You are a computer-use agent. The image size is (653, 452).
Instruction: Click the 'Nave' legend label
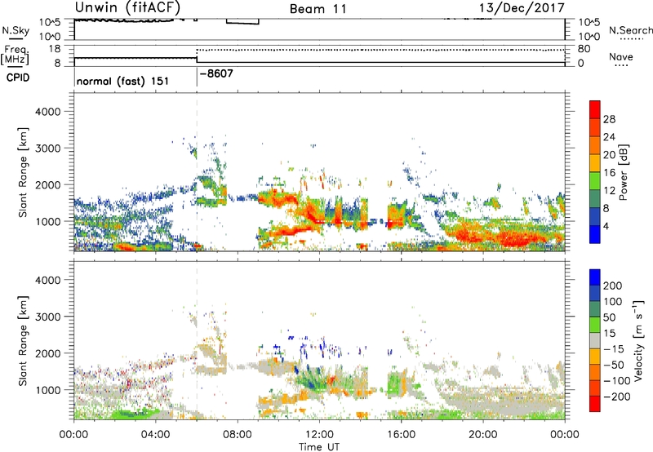tap(621, 57)
